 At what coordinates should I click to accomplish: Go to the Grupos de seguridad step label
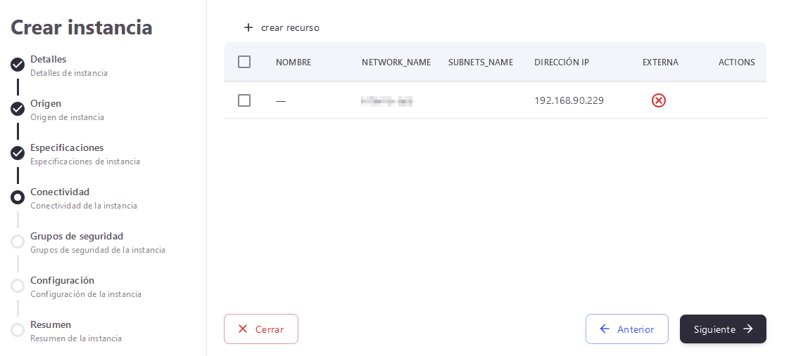click(x=77, y=236)
